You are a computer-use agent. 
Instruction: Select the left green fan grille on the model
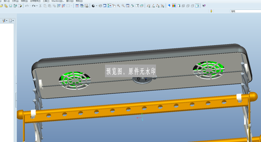point(75,81)
